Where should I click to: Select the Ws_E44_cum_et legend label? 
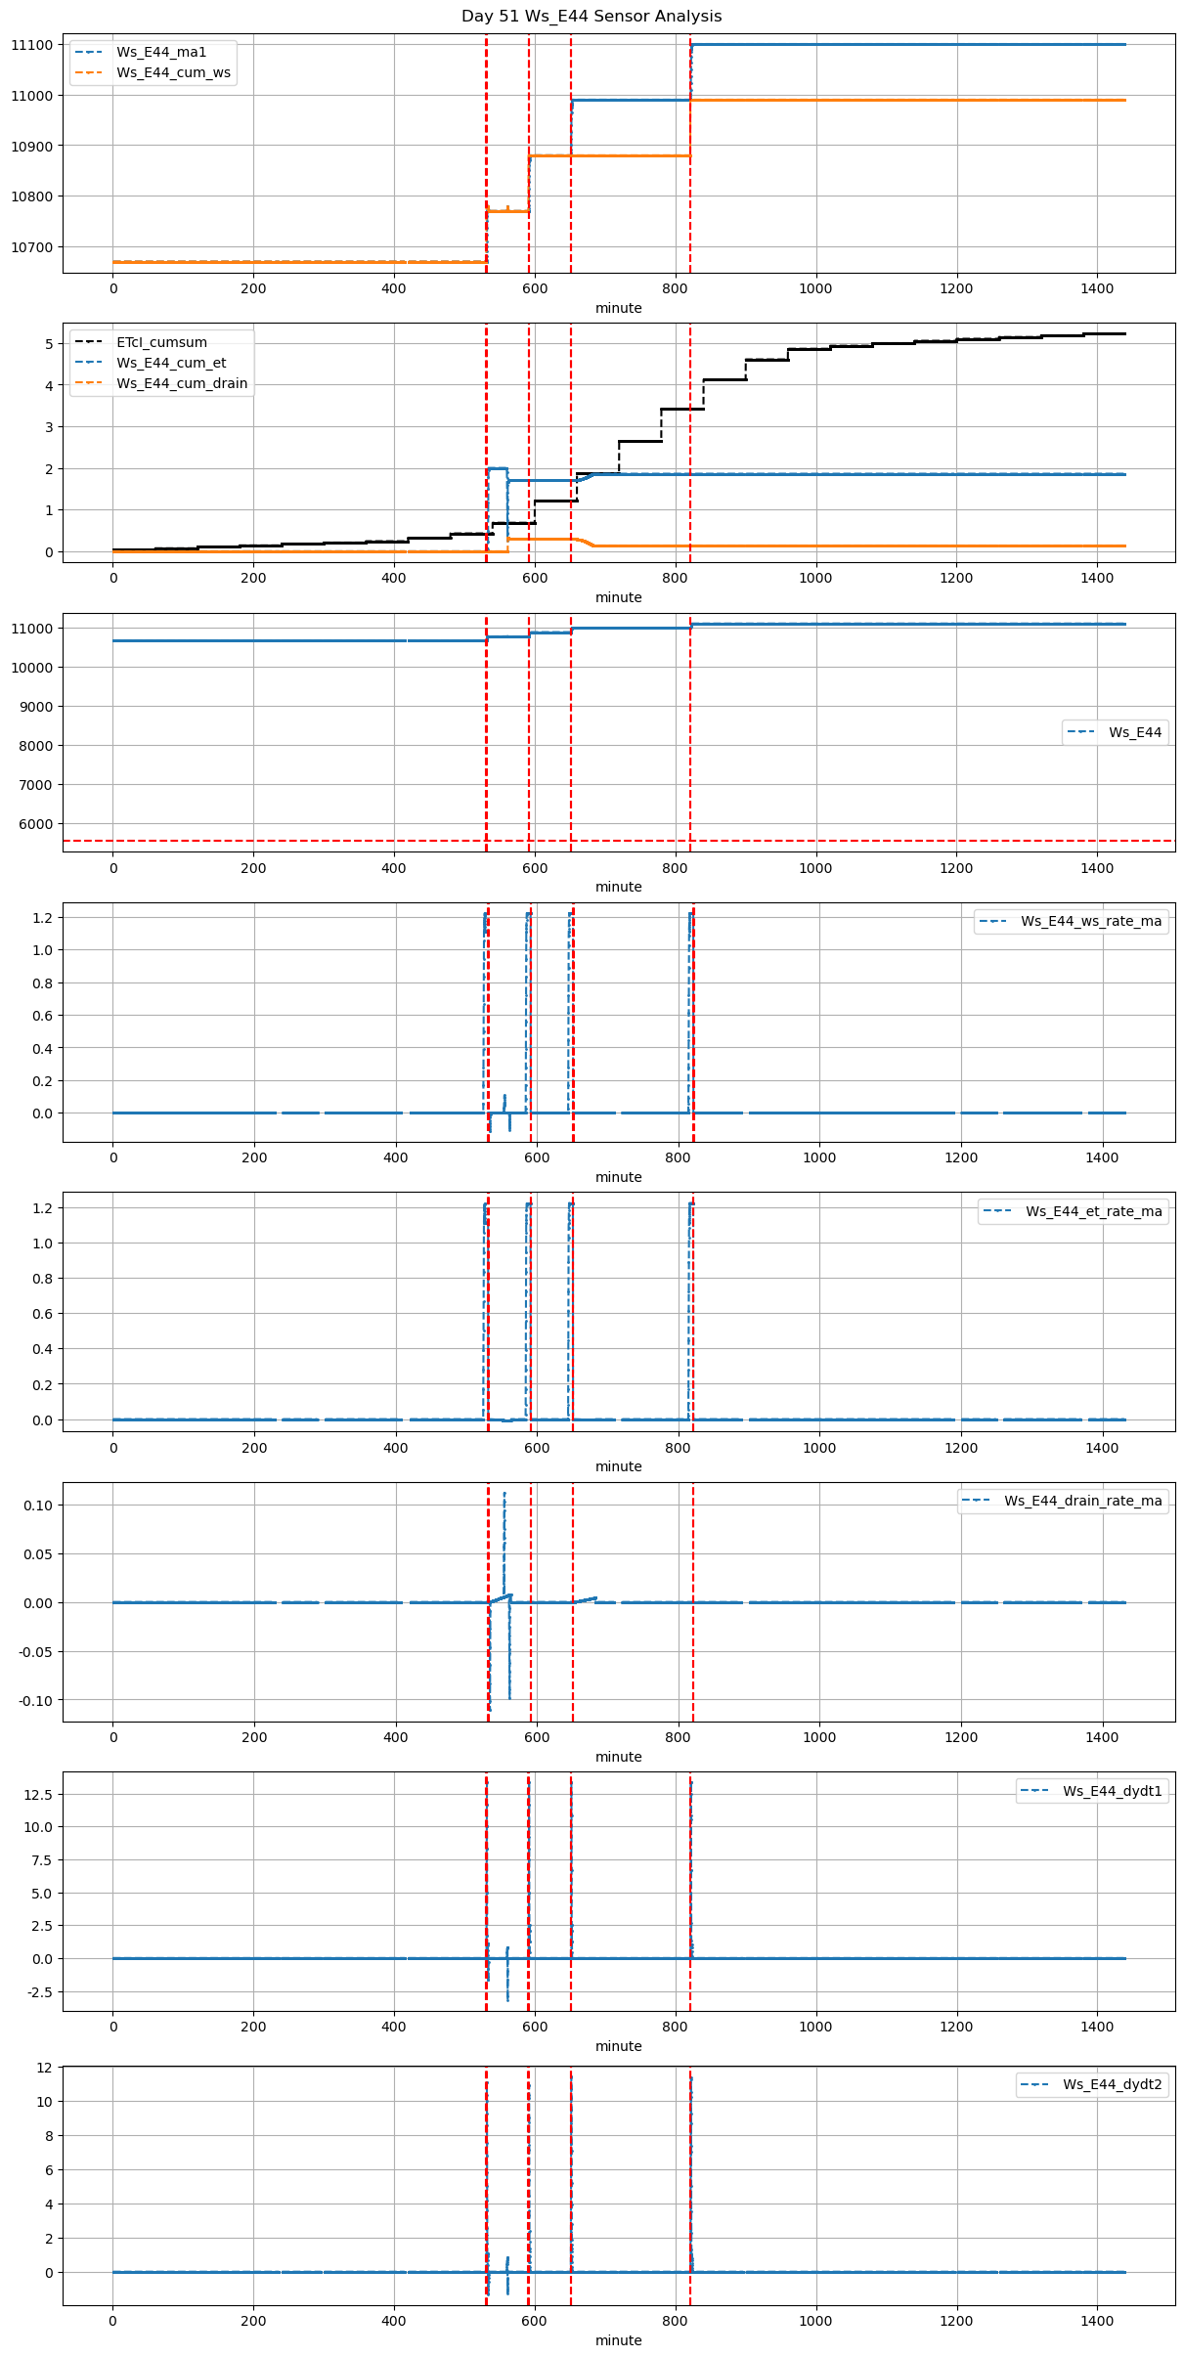pos(171,363)
